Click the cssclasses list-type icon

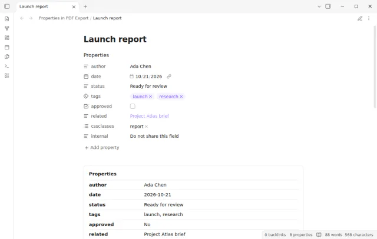tap(86, 126)
